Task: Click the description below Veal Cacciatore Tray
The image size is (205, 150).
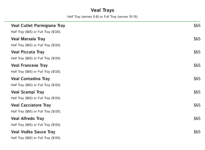Action: pyautogui.click(x=36, y=111)
